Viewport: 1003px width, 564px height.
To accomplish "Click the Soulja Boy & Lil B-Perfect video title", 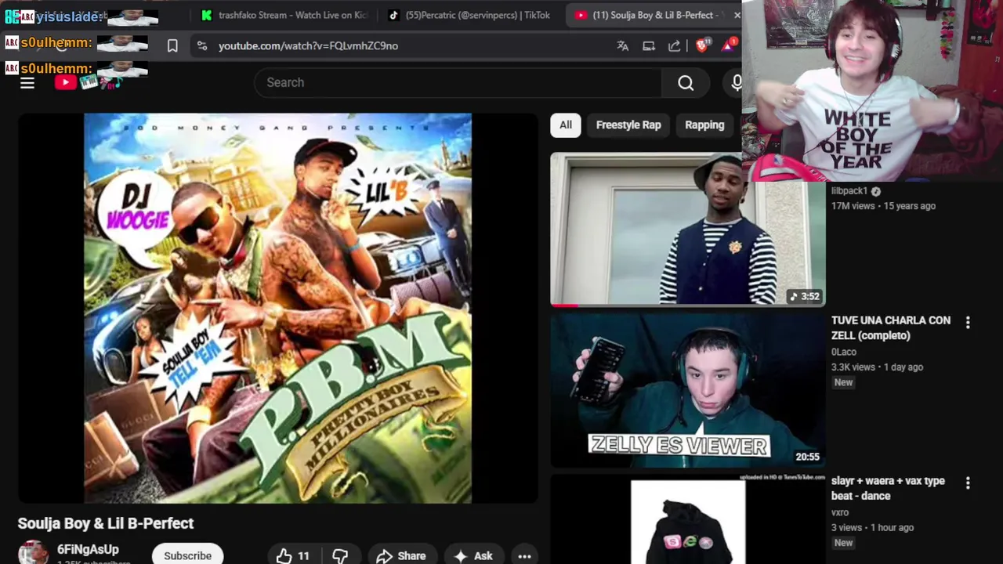I will (106, 523).
